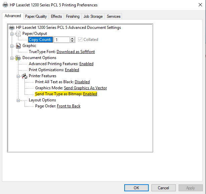The image size is (206, 194).
Task: Open the Job Storage tab
Action: (93, 16)
